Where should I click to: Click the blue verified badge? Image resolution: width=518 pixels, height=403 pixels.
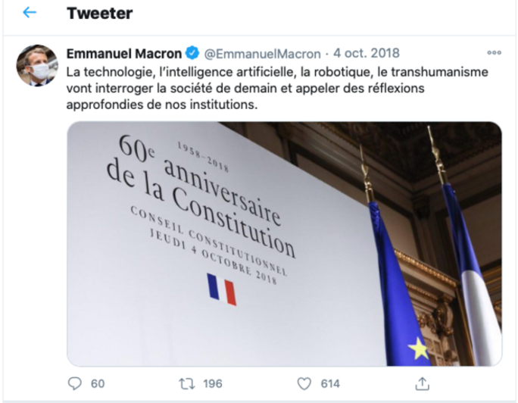click(x=192, y=53)
